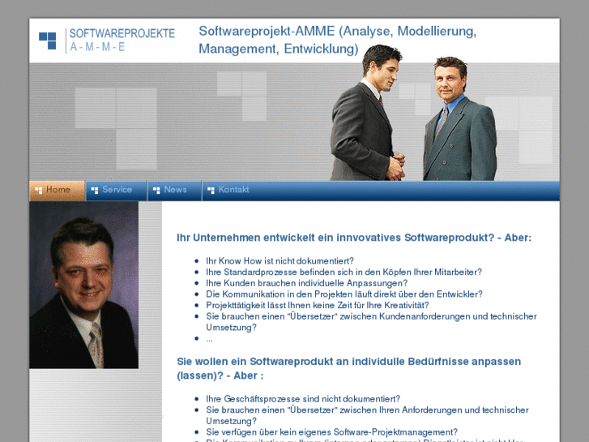Open the Service menu tab
The height and width of the screenshot is (442, 589).
tap(116, 191)
